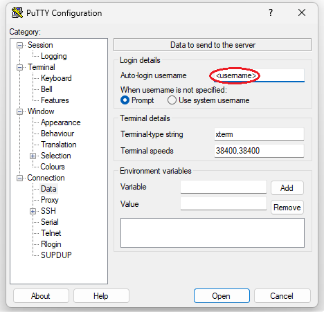Open the Keyboard category
Viewport: 324px width, 312px height.
pos(56,78)
